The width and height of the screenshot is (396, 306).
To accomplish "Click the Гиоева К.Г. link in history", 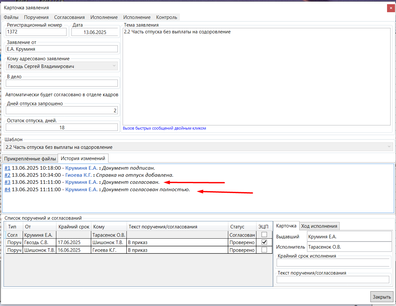I will pos(78,175).
